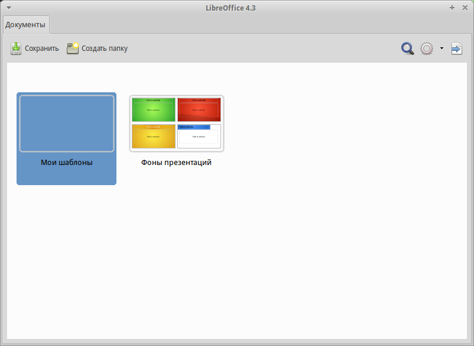
Task: Select the Фоны презентаций folder preview
Action: [176, 124]
